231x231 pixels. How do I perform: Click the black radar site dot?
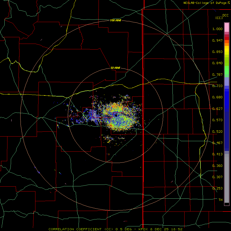[x=116, y=115]
